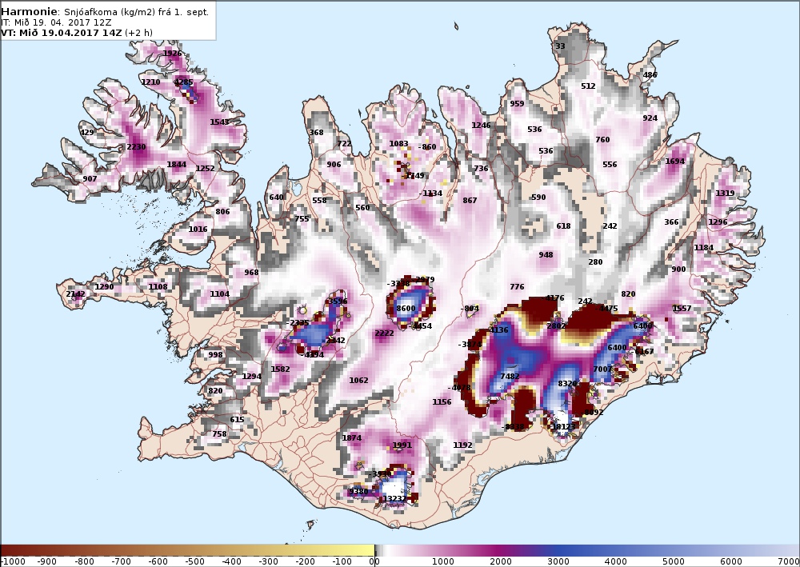
Task: Click the map value 368
Action: coord(316,132)
